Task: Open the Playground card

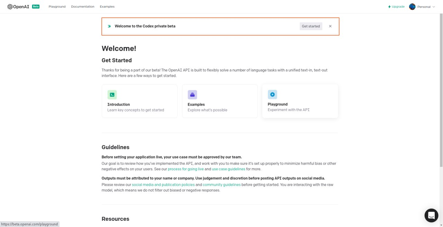Action: click(x=300, y=101)
